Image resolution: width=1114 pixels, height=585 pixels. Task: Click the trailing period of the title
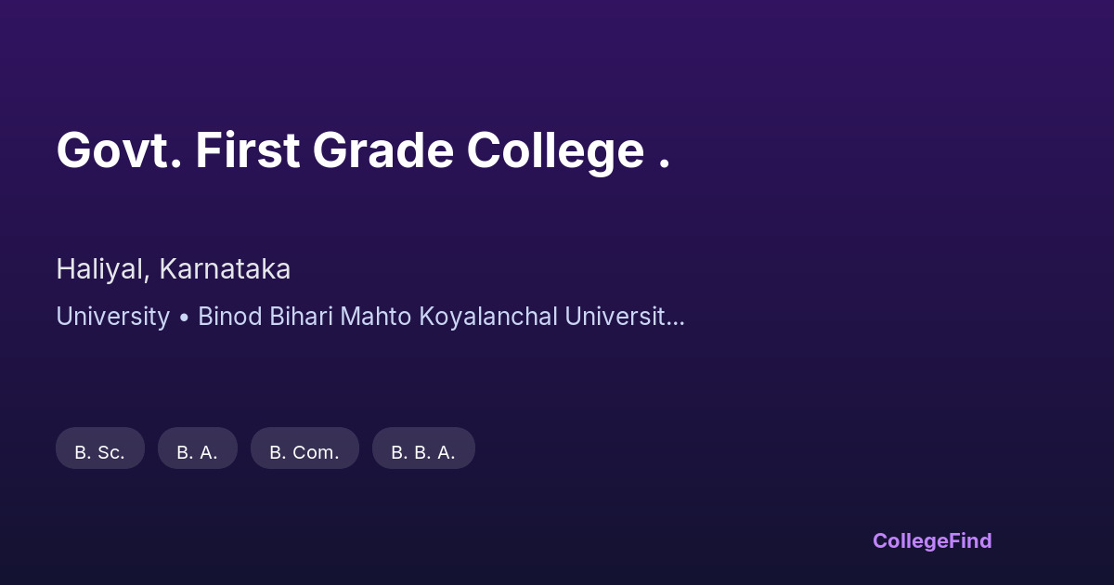pyautogui.click(x=665, y=166)
